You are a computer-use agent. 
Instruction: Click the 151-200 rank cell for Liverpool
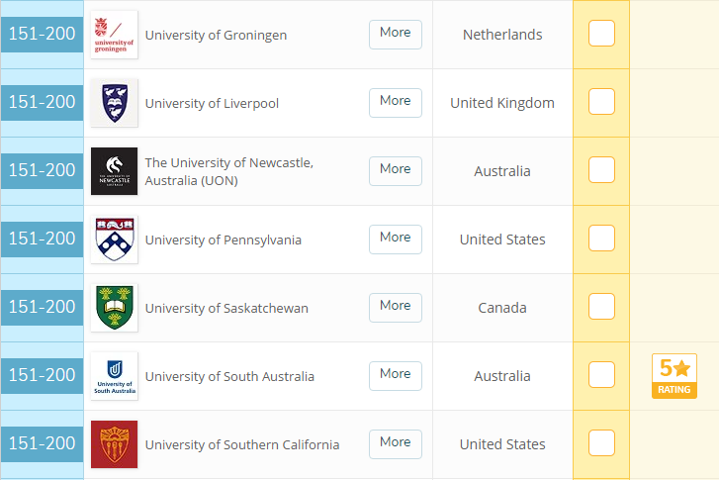(x=42, y=103)
